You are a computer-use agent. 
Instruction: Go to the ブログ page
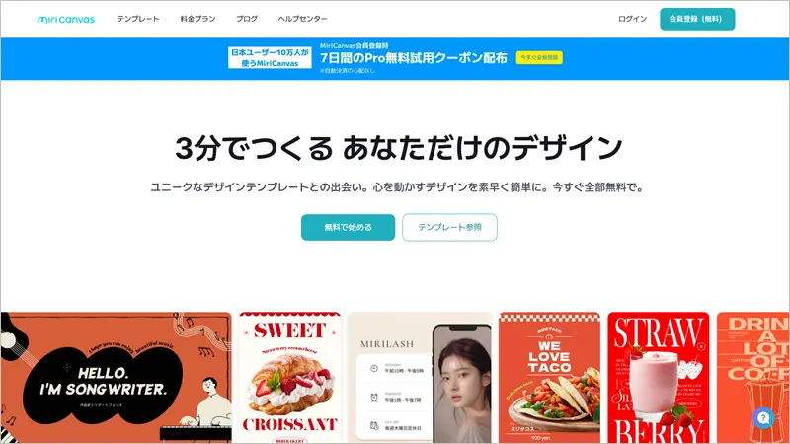(x=247, y=19)
